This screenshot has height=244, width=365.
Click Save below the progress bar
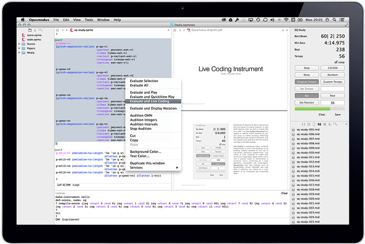pos(338,115)
